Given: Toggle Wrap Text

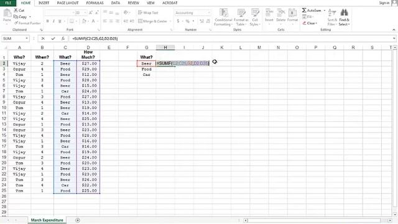Looking at the screenshot, I should pos(148,12).
